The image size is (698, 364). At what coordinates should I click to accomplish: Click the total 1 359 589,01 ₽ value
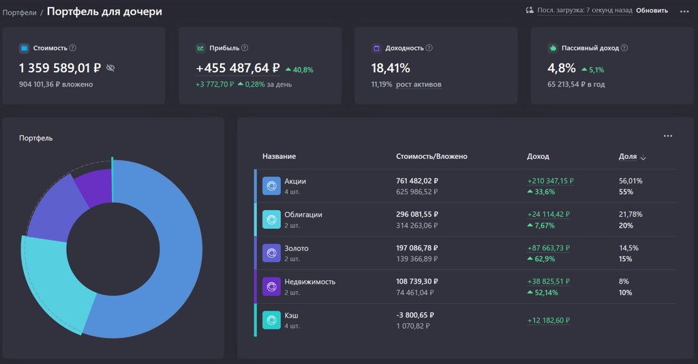click(60, 68)
